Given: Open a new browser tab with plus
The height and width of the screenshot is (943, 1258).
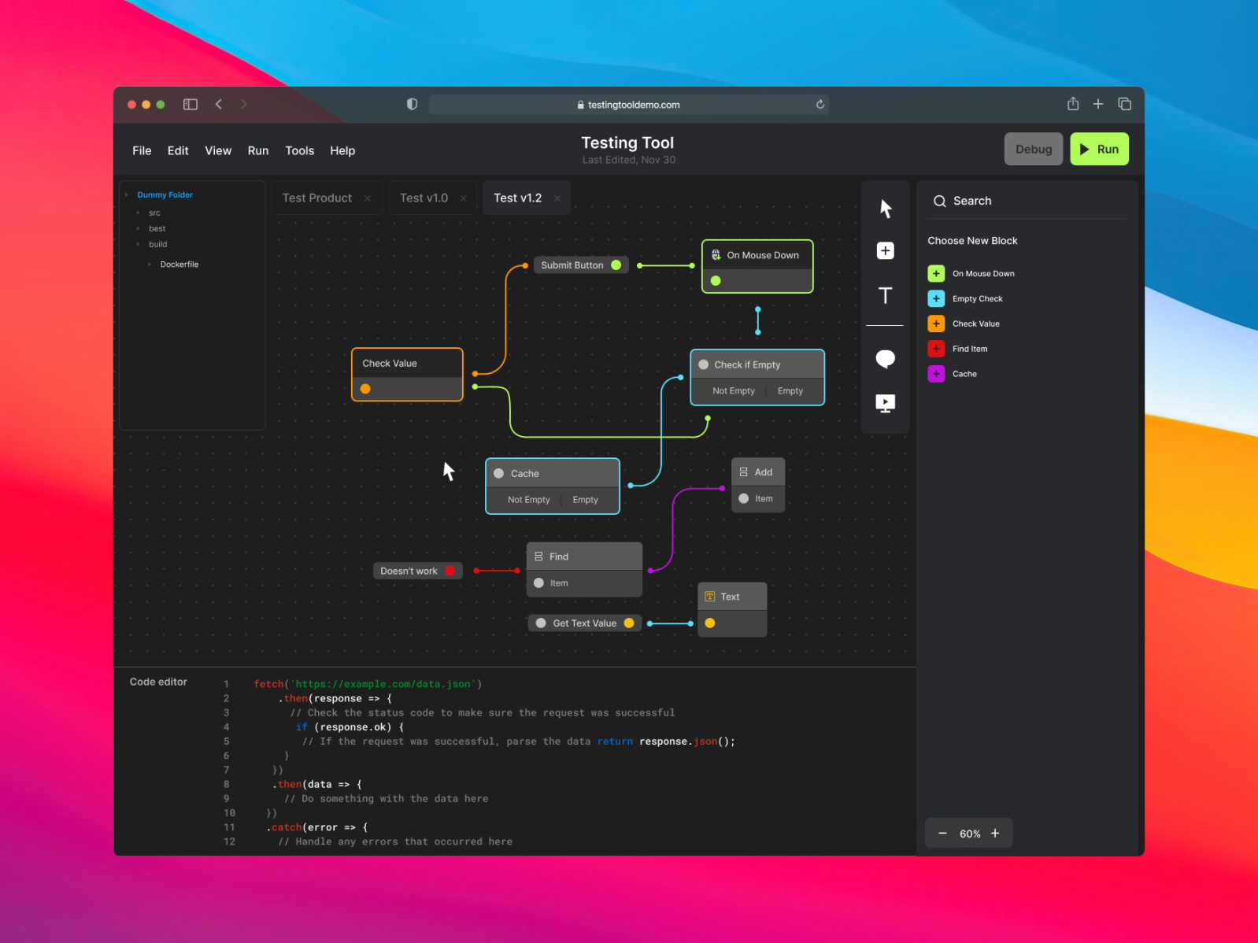Looking at the screenshot, I should (1098, 104).
